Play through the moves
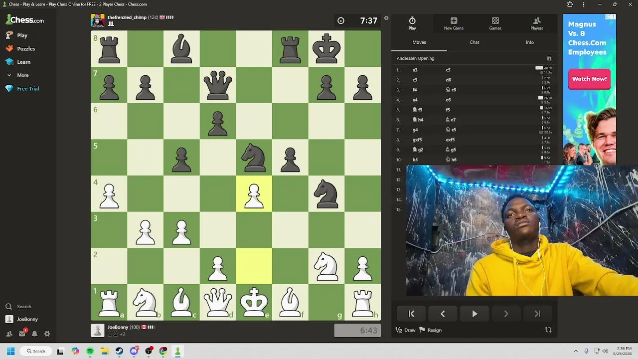The width and height of the screenshot is (638, 359). click(475, 314)
